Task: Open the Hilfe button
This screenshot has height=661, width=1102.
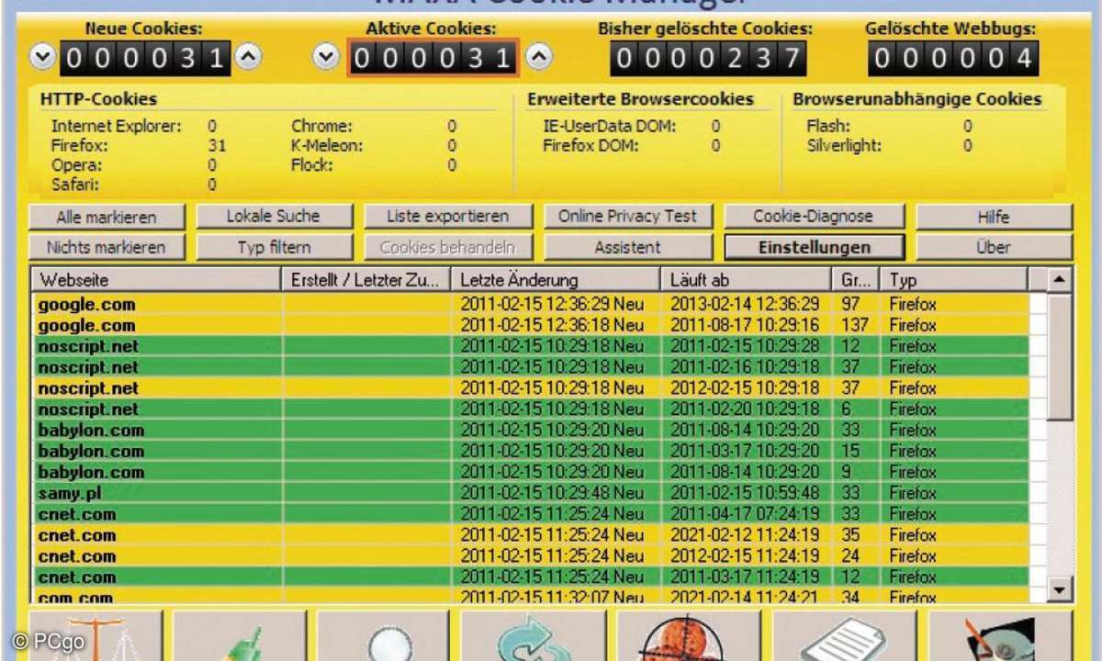Action: 994,218
